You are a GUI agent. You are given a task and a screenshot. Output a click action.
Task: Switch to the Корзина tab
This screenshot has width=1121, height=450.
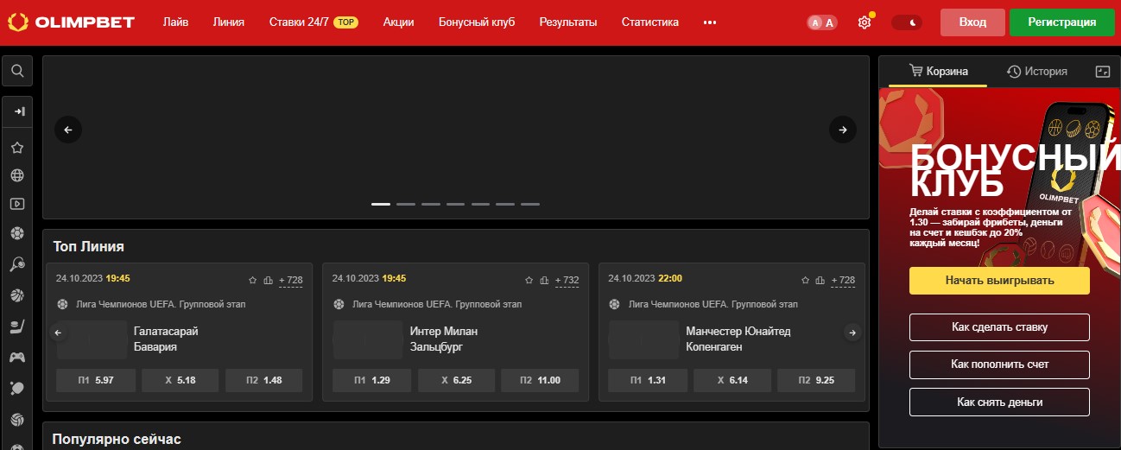[938, 72]
